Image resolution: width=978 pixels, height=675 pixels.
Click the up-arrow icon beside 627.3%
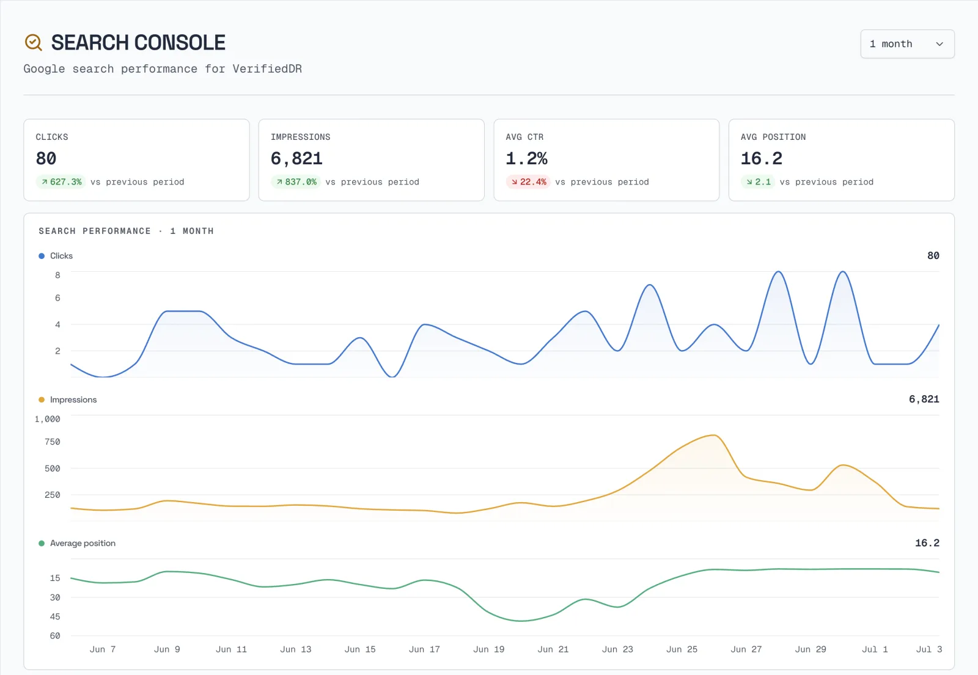click(45, 182)
